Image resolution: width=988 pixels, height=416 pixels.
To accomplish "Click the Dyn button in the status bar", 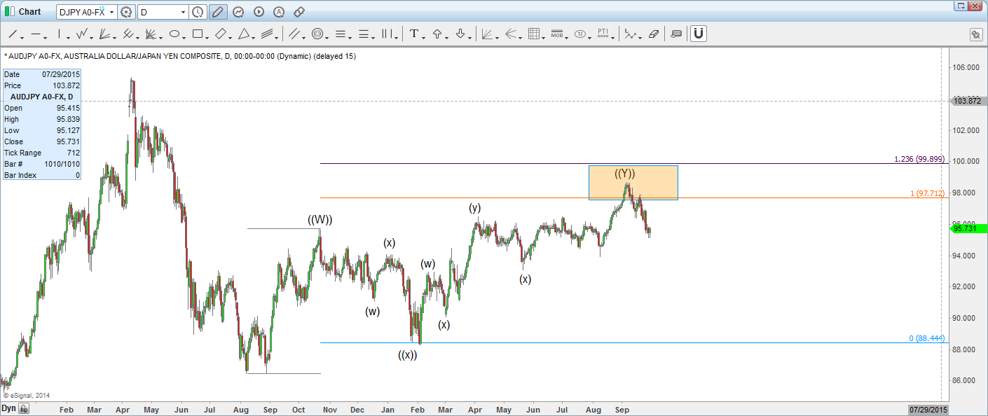I will [x=9, y=407].
